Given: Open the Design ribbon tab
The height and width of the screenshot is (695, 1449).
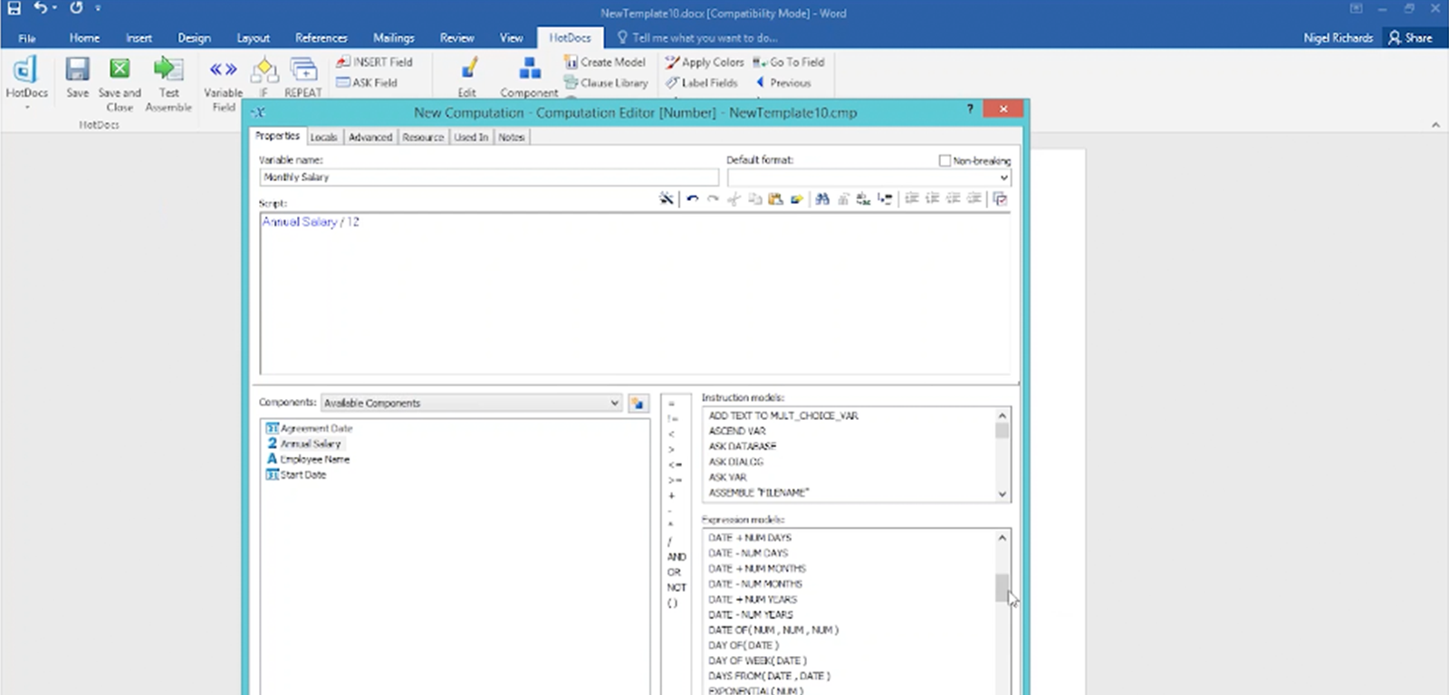Looking at the screenshot, I should point(194,38).
